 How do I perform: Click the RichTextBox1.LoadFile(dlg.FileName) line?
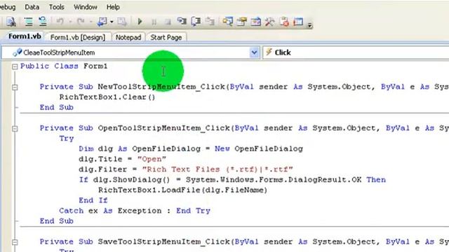[182, 190]
